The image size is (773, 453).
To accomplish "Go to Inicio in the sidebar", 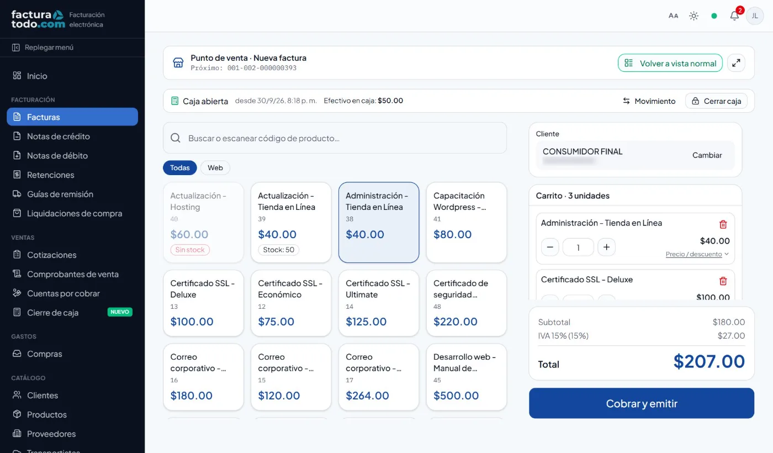I will 72,76.
